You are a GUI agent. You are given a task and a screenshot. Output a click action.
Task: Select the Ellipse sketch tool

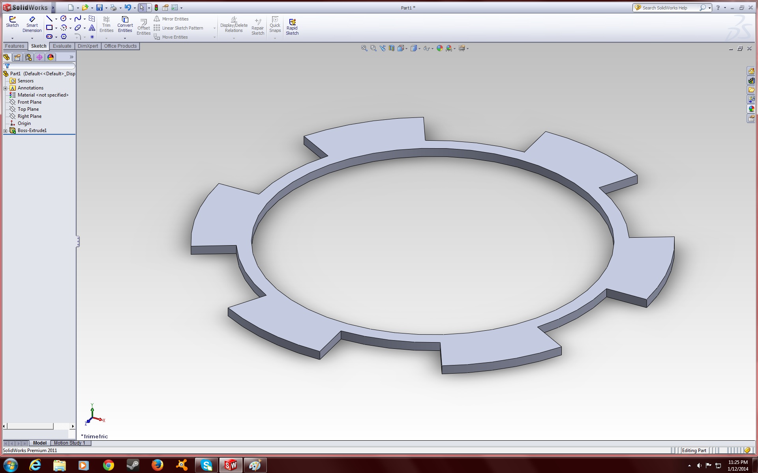78,28
